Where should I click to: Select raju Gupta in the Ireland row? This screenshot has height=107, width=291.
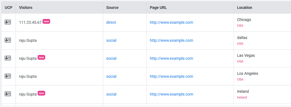(x=28, y=94)
